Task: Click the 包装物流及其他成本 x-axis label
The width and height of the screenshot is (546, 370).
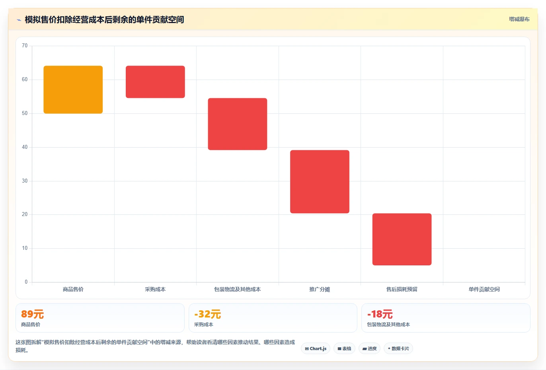Action: 238,289
